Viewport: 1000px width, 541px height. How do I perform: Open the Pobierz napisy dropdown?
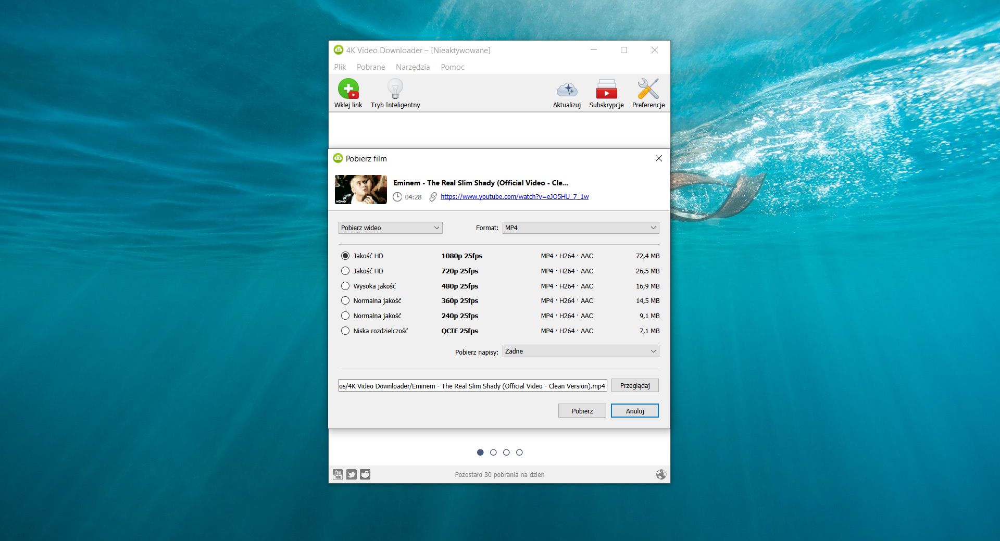[x=580, y=351]
